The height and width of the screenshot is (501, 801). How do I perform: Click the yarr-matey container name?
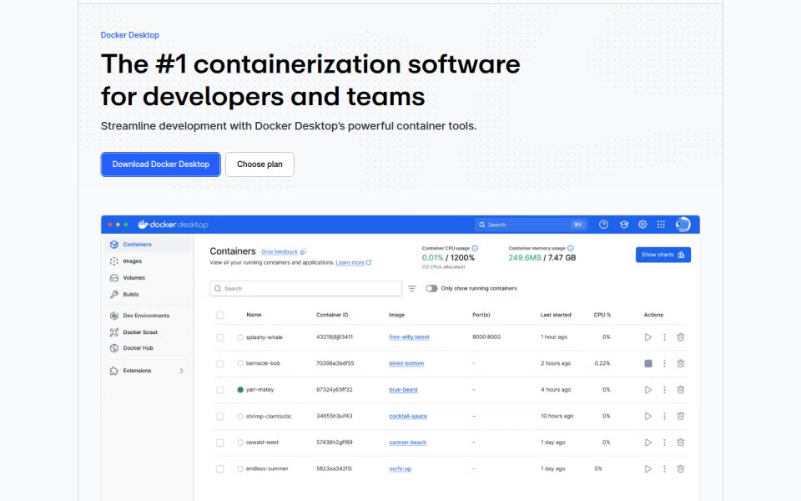260,390
